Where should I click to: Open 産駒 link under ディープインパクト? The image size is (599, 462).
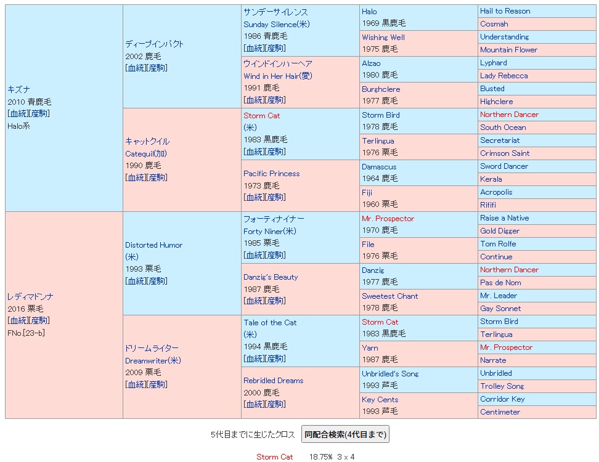[x=157, y=68]
